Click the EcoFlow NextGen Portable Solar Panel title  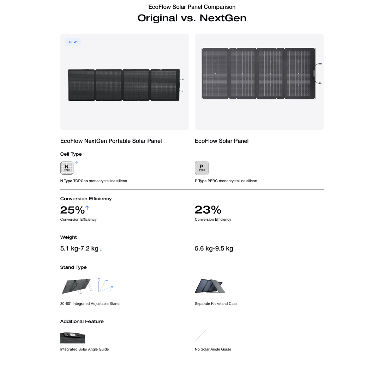(x=111, y=141)
